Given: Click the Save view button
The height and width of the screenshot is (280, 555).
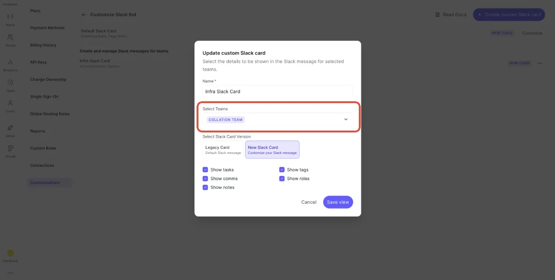Looking at the screenshot, I should pos(338,202).
